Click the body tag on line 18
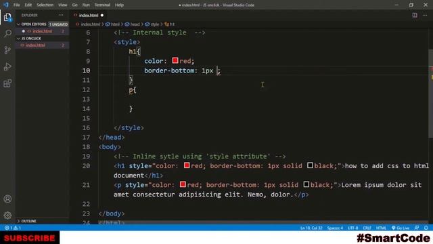433x244 pixels. [x=110, y=147]
